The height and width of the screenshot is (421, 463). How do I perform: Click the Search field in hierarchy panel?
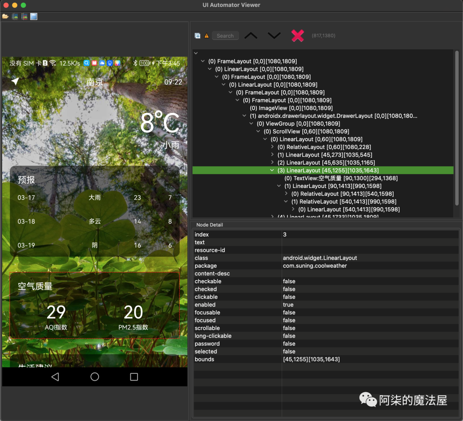(225, 36)
